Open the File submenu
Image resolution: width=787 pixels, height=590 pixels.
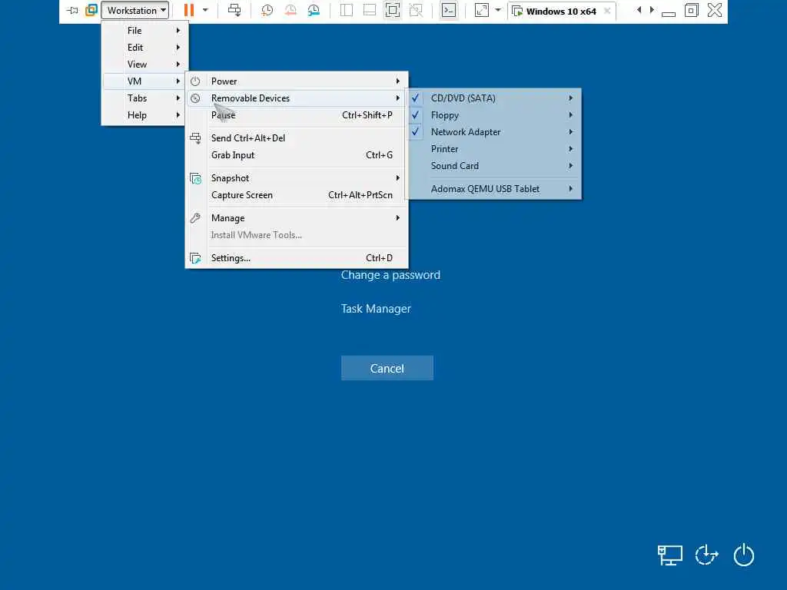click(x=145, y=31)
